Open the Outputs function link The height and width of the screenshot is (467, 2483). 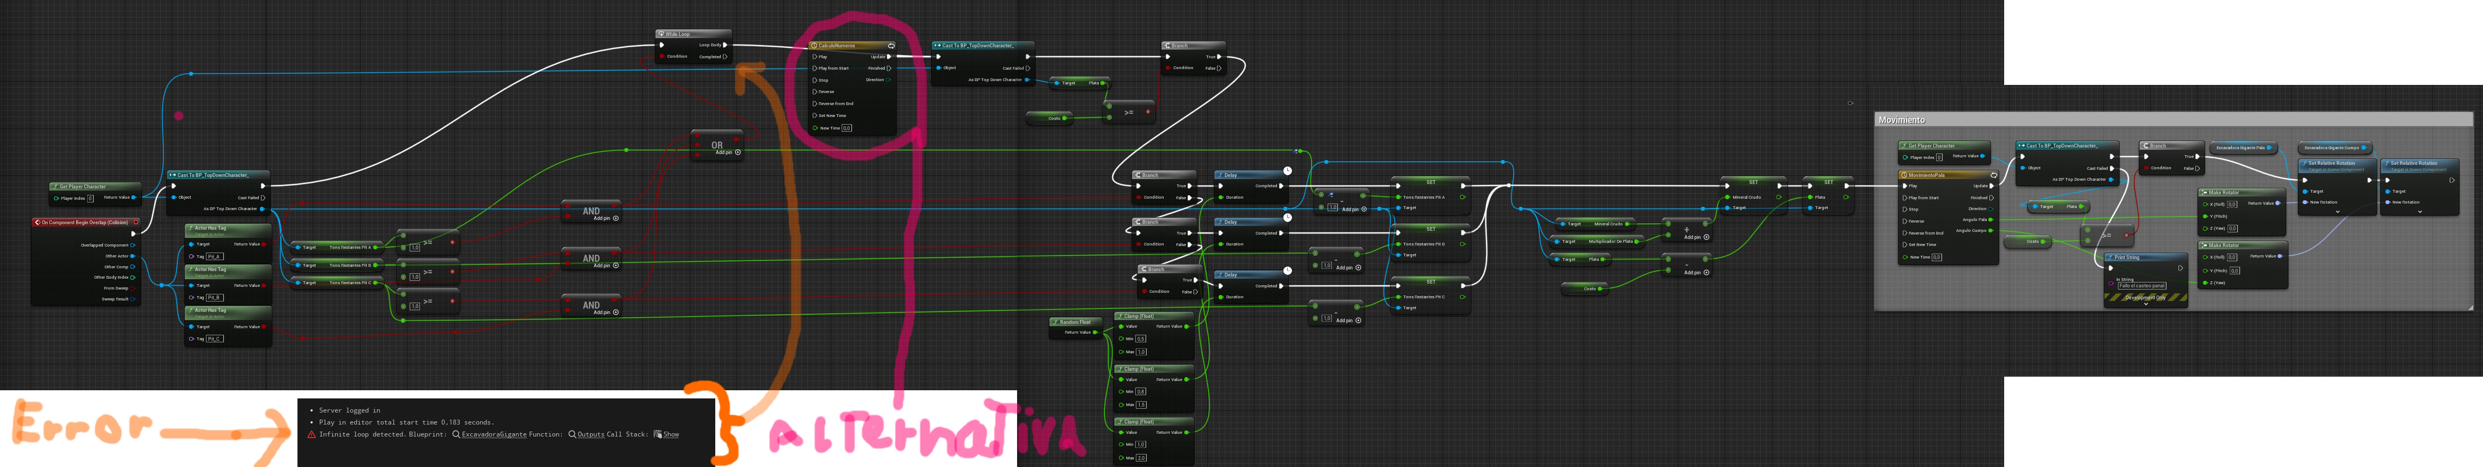591,434
